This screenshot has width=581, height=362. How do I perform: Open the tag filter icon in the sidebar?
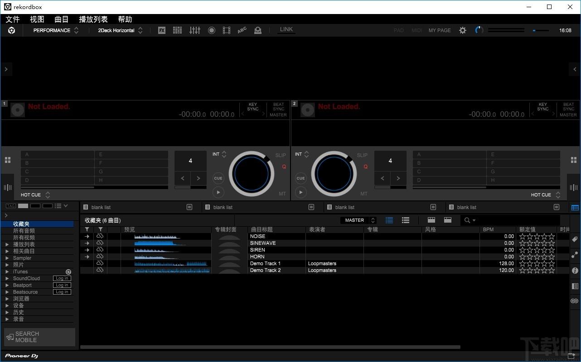tap(575, 239)
